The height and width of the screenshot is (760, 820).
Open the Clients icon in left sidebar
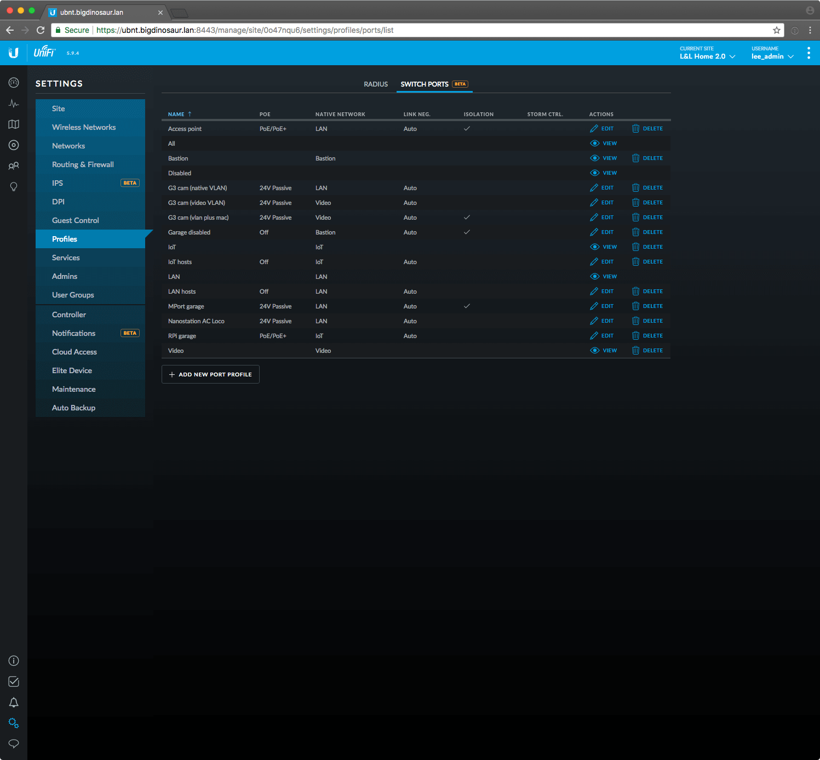[14, 166]
